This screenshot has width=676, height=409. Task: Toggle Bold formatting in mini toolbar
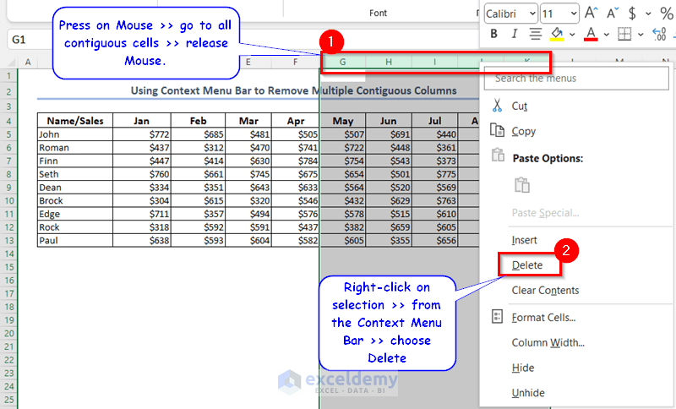coord(494,34)
